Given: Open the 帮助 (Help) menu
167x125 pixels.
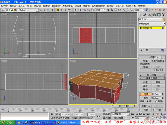Looking at the screenshot, I should 141,6.
